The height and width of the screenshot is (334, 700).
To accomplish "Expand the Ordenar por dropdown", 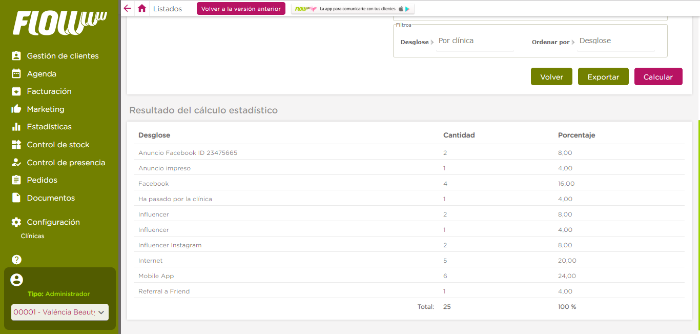I will 615,41.
